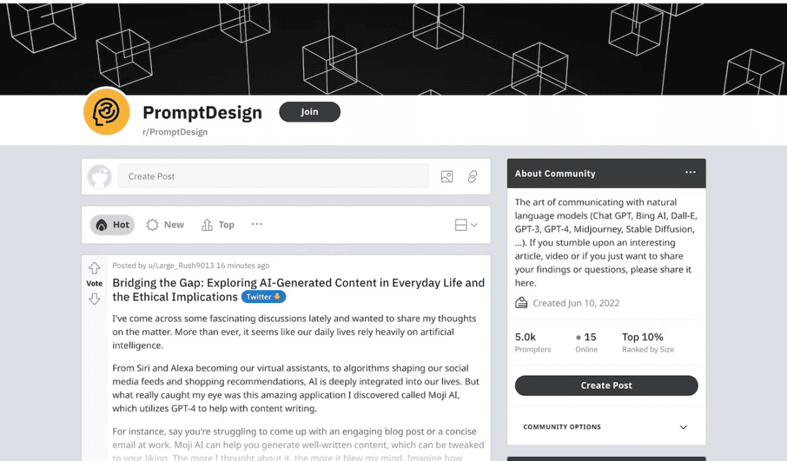Click the user avatar beside Create Post

(99, 176)
